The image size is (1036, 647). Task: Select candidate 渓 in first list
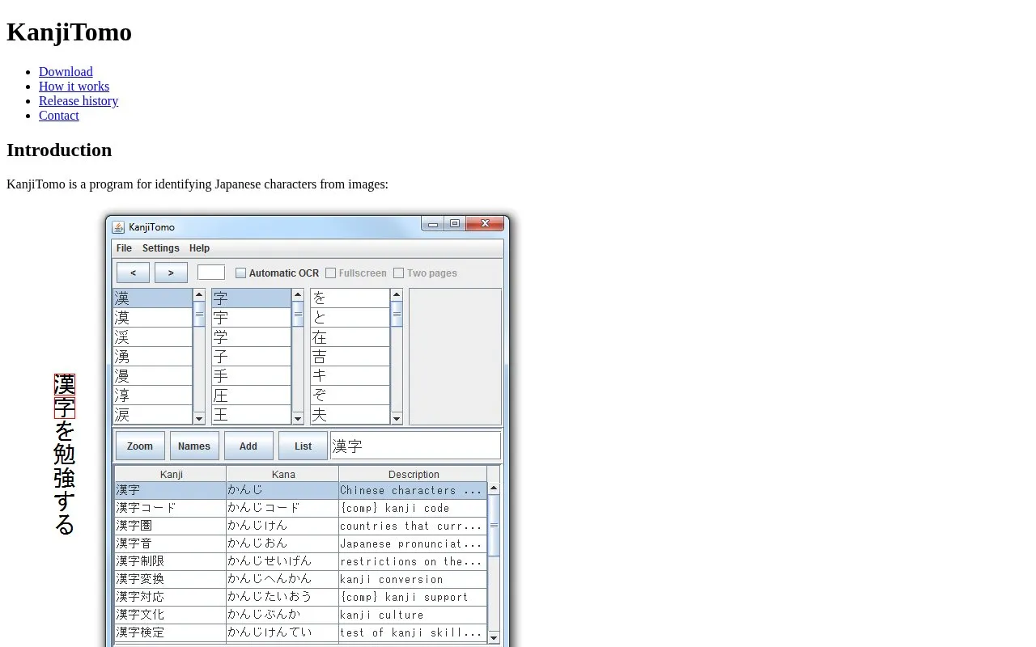pos(152,337)
